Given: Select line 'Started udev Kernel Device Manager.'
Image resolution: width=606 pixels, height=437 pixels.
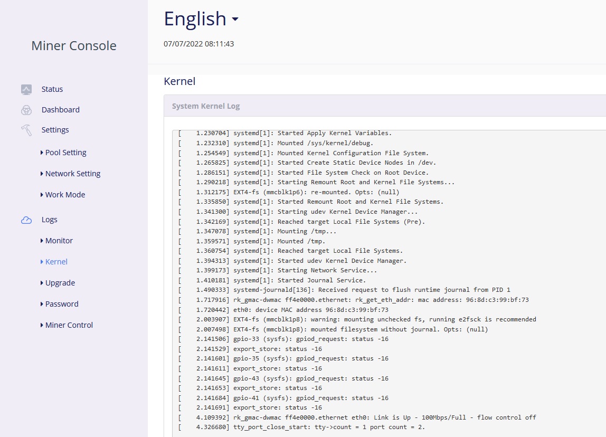Looking at the screenshot, I should [292, 261].
